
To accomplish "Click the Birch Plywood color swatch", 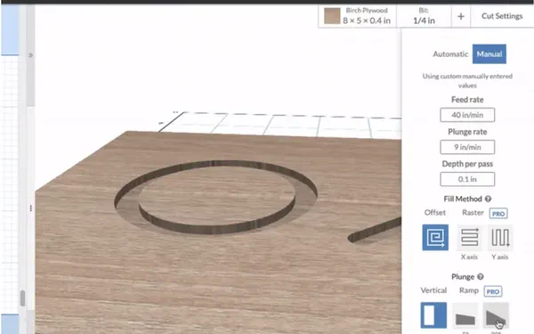I will 332,16.
